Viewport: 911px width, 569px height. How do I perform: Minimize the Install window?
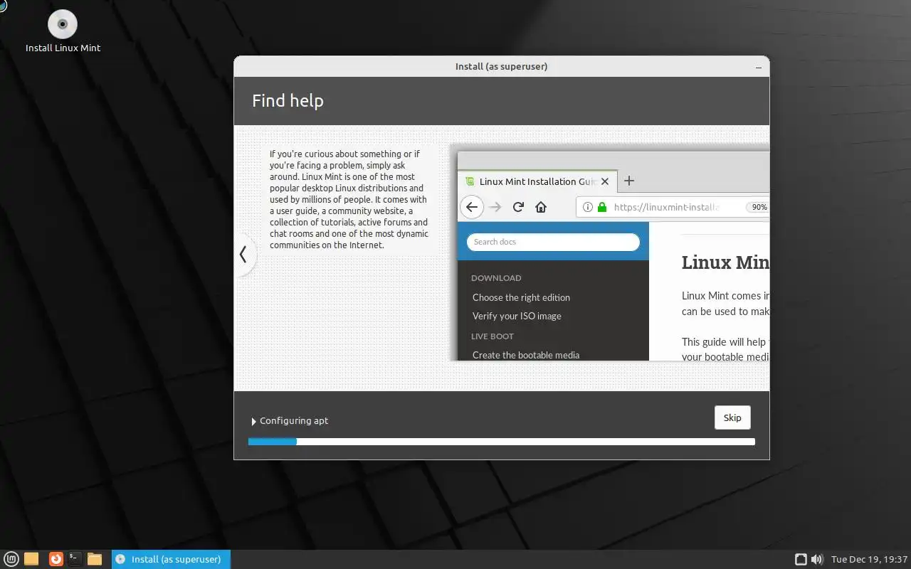(759, 67)
